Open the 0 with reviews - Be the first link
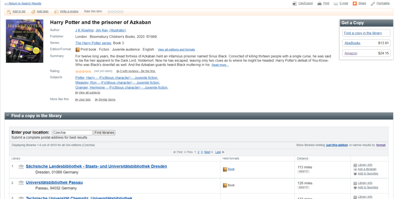 tap(138, 71)
